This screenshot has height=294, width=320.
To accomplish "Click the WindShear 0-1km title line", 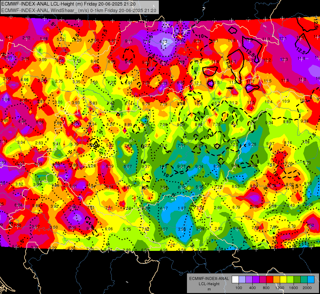I will point(78,10).
